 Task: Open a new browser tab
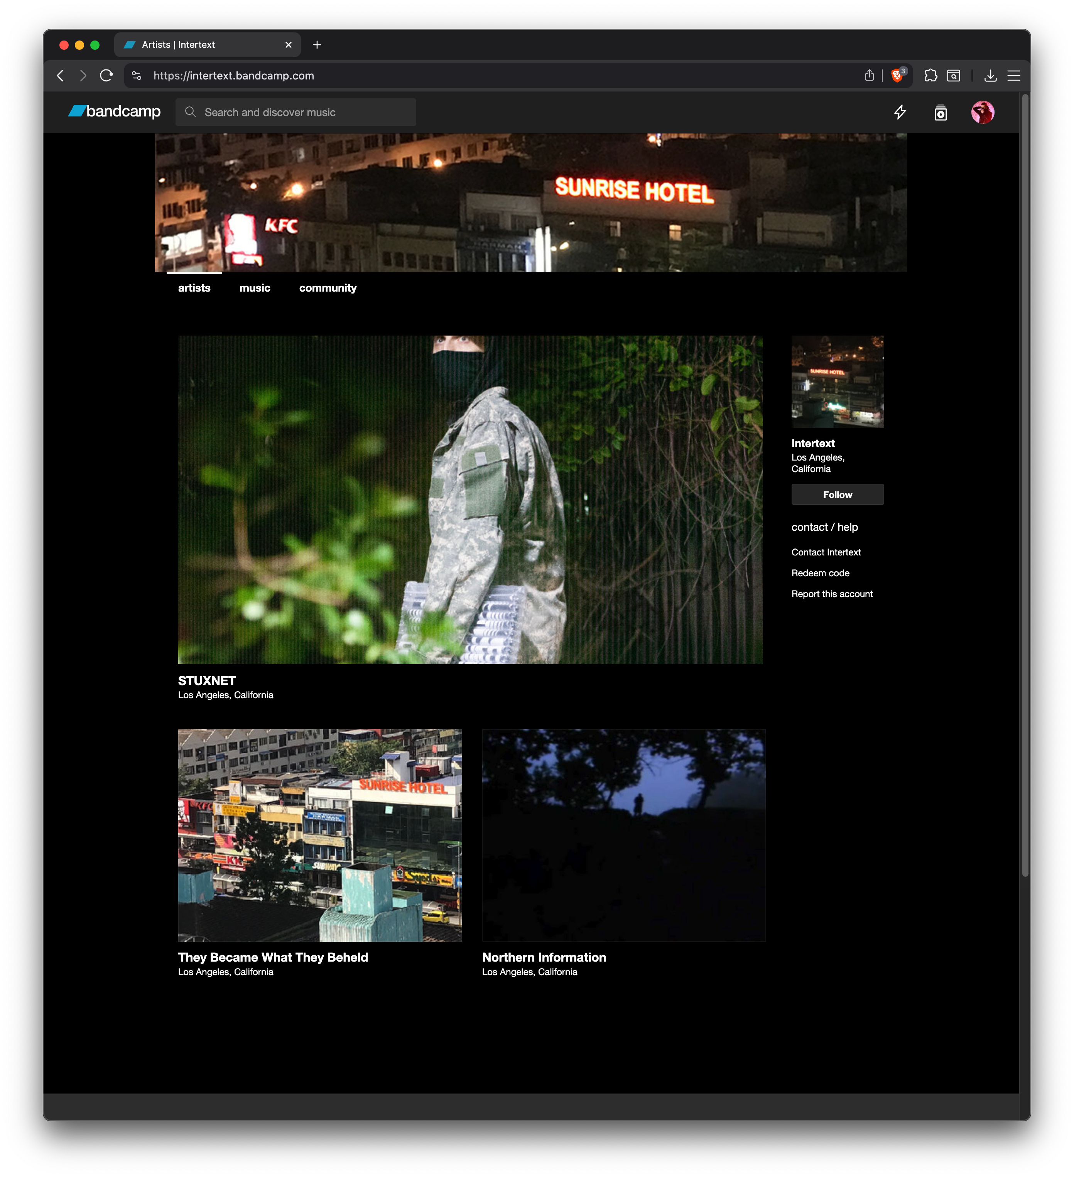coord(317,45)
